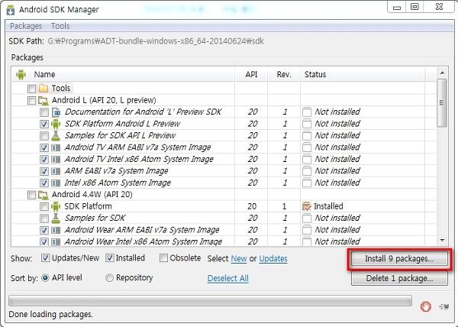The image size is (458, 327).
Task: Select the 'ARM EABI v7a System Image' row text
Action: click(116, 171)
